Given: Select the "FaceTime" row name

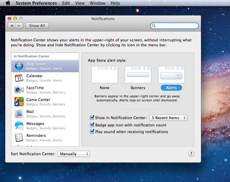Looking at the screenshot, I should tap(35, 88).
